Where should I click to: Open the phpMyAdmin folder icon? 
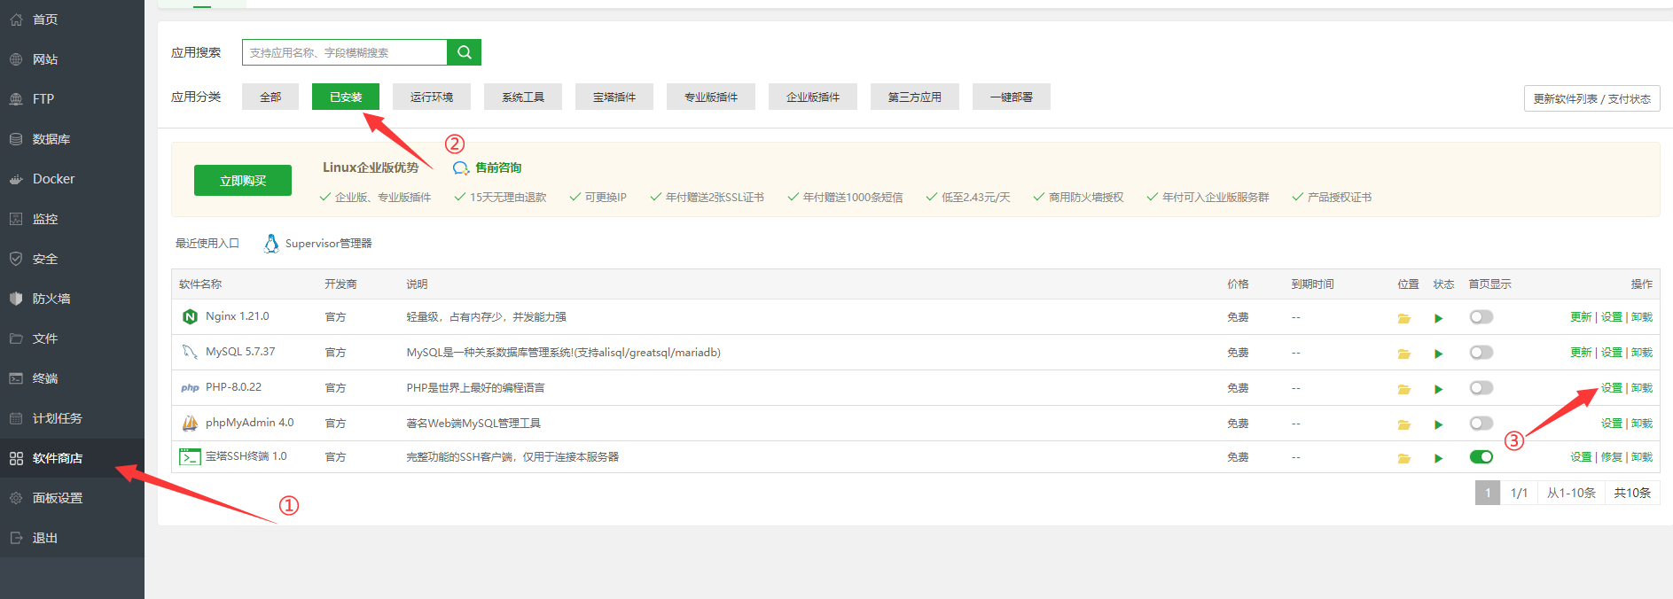click(1404, 424)
